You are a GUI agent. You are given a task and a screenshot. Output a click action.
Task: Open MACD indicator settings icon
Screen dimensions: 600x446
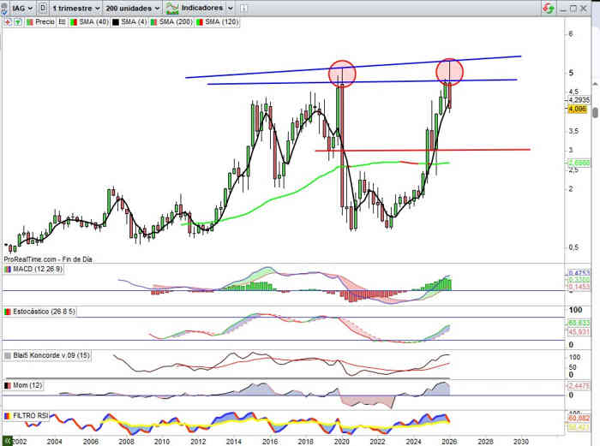8,269
